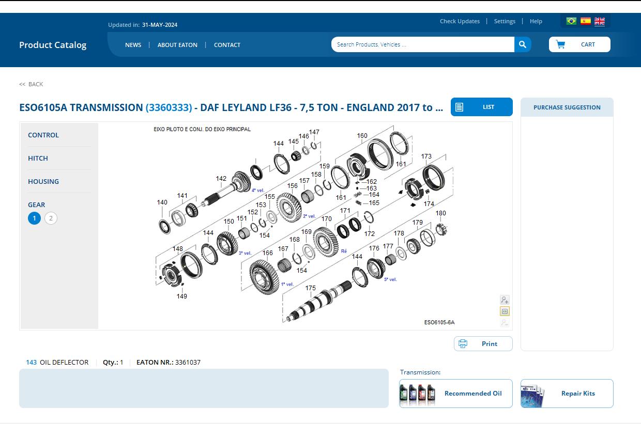Open Help from top bar

pos(536,21)
